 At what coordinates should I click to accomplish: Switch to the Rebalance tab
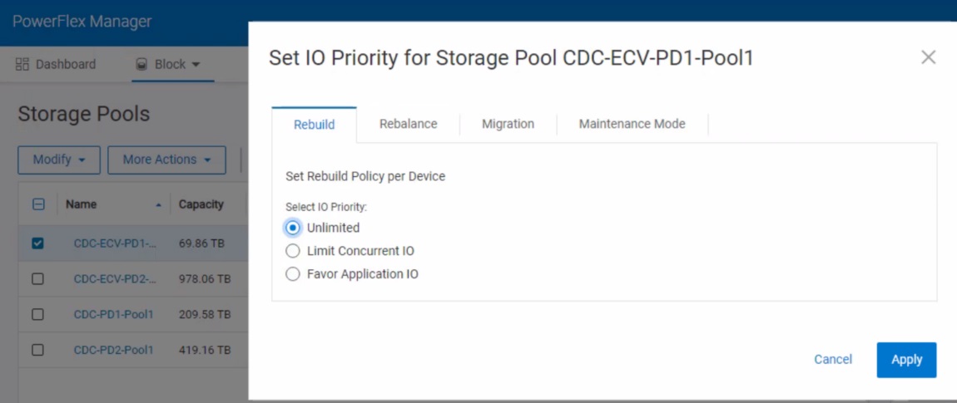(x=408, y=124)
